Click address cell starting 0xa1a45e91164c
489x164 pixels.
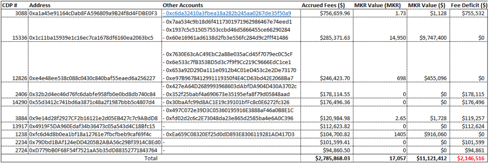tap(95, 14)
